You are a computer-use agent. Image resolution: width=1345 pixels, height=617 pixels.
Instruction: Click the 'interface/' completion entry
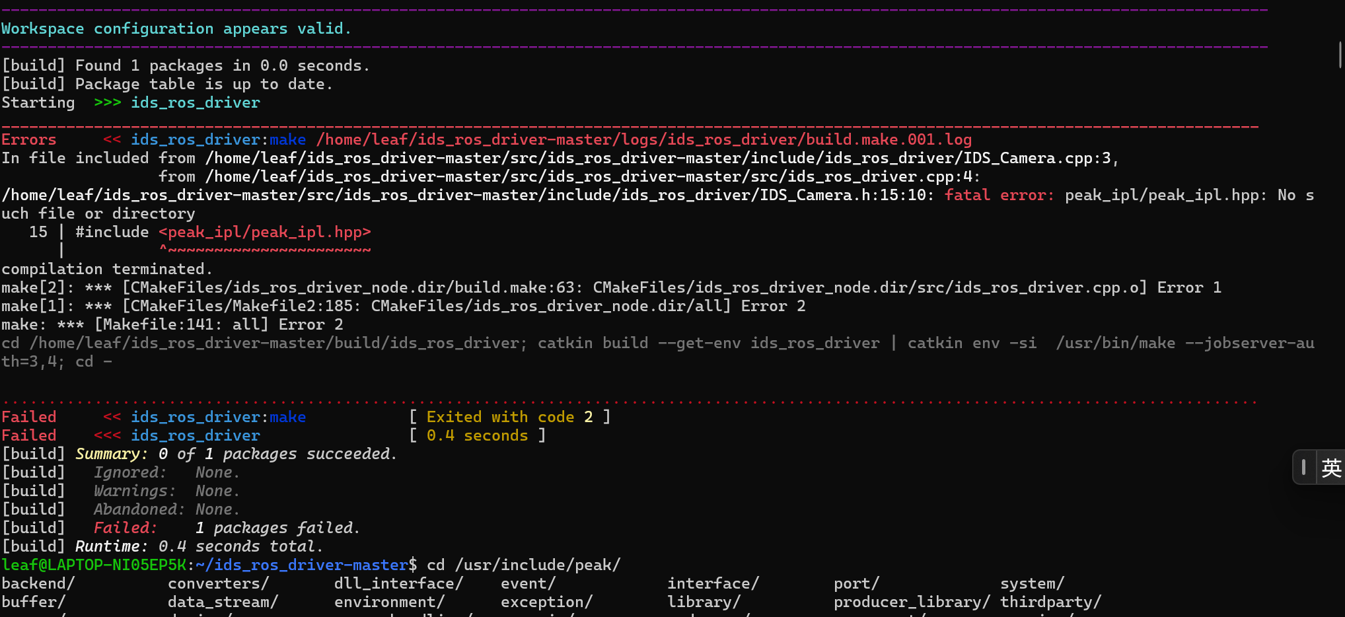[713, 584]
